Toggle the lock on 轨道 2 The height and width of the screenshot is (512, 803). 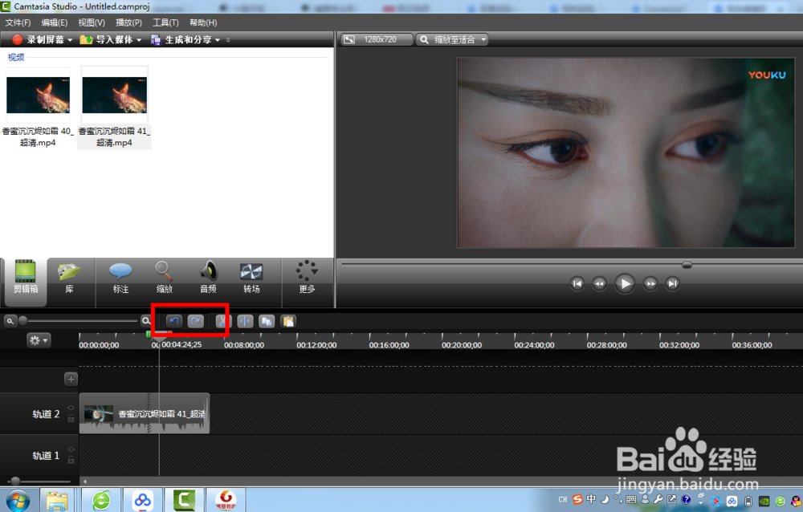click(x=71, y=418)
